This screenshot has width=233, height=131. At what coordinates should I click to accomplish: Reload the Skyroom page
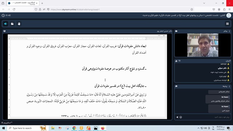tap(14, 9)
